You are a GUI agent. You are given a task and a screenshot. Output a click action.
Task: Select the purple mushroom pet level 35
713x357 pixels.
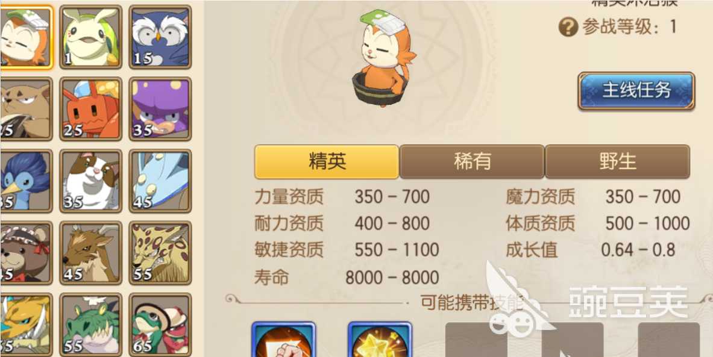pyautogui.click(x=160, y=108)
